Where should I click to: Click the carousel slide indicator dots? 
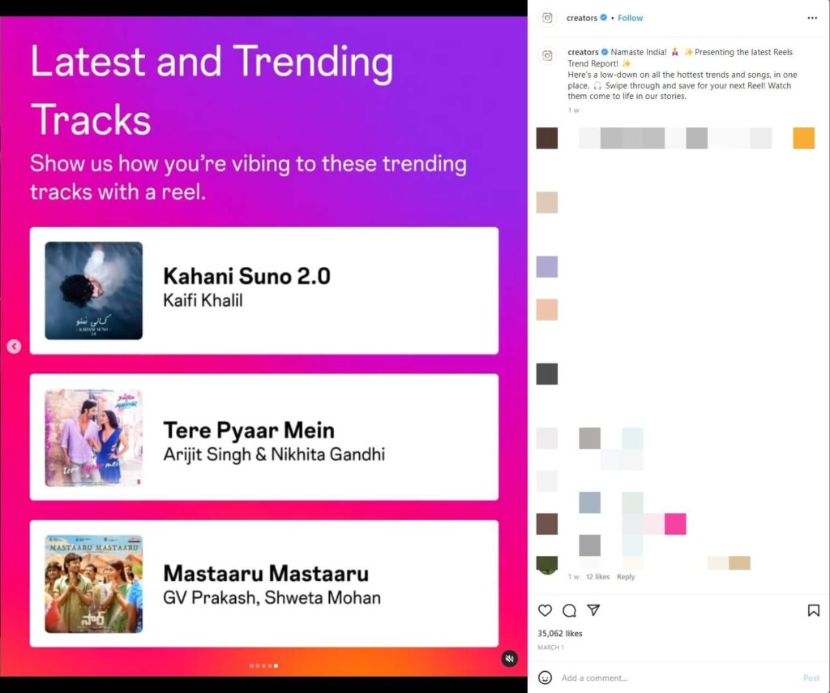(263, 665)
